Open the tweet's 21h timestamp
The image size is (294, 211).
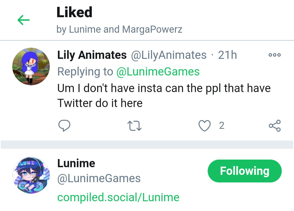pos(228,55)
